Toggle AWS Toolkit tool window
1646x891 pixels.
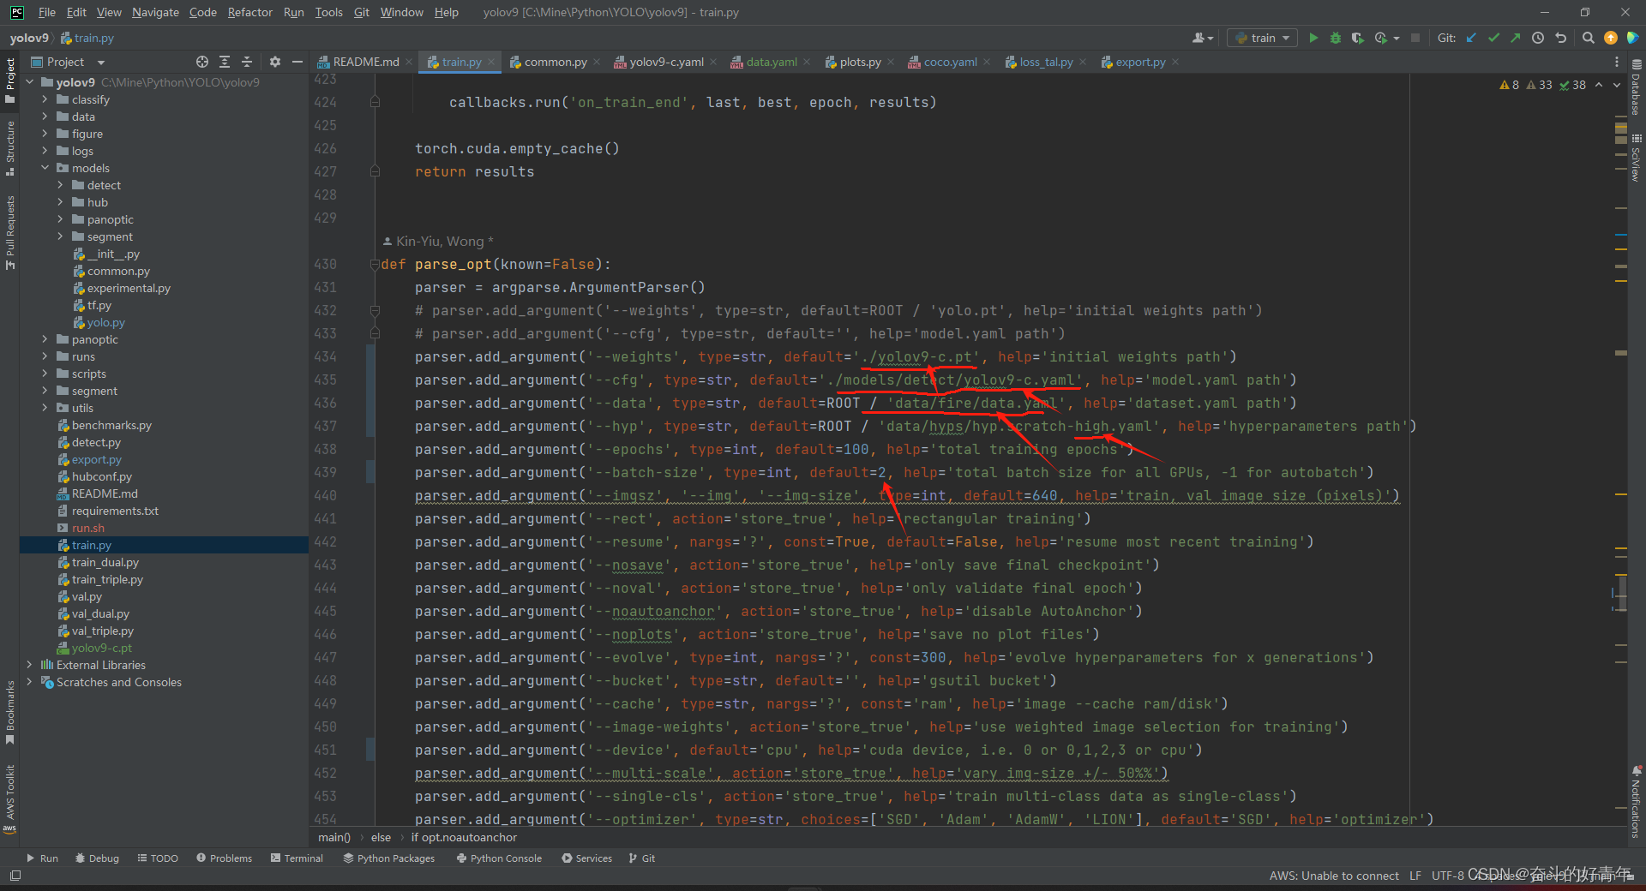(10, 798)
